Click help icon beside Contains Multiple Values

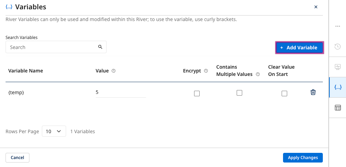pos(257,74)
